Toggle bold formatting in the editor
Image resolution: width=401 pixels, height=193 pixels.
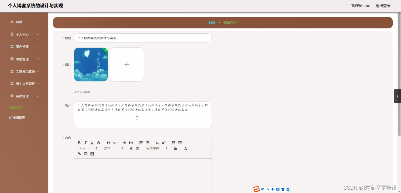(79, 143)
